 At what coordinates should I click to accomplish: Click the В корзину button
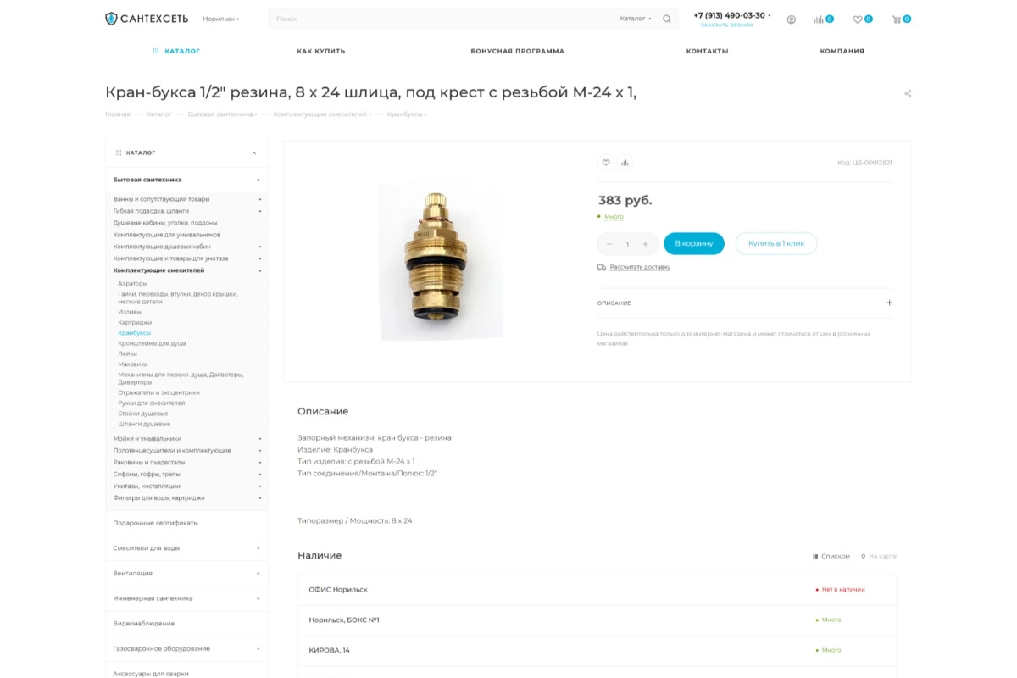[x=694, y=244]
